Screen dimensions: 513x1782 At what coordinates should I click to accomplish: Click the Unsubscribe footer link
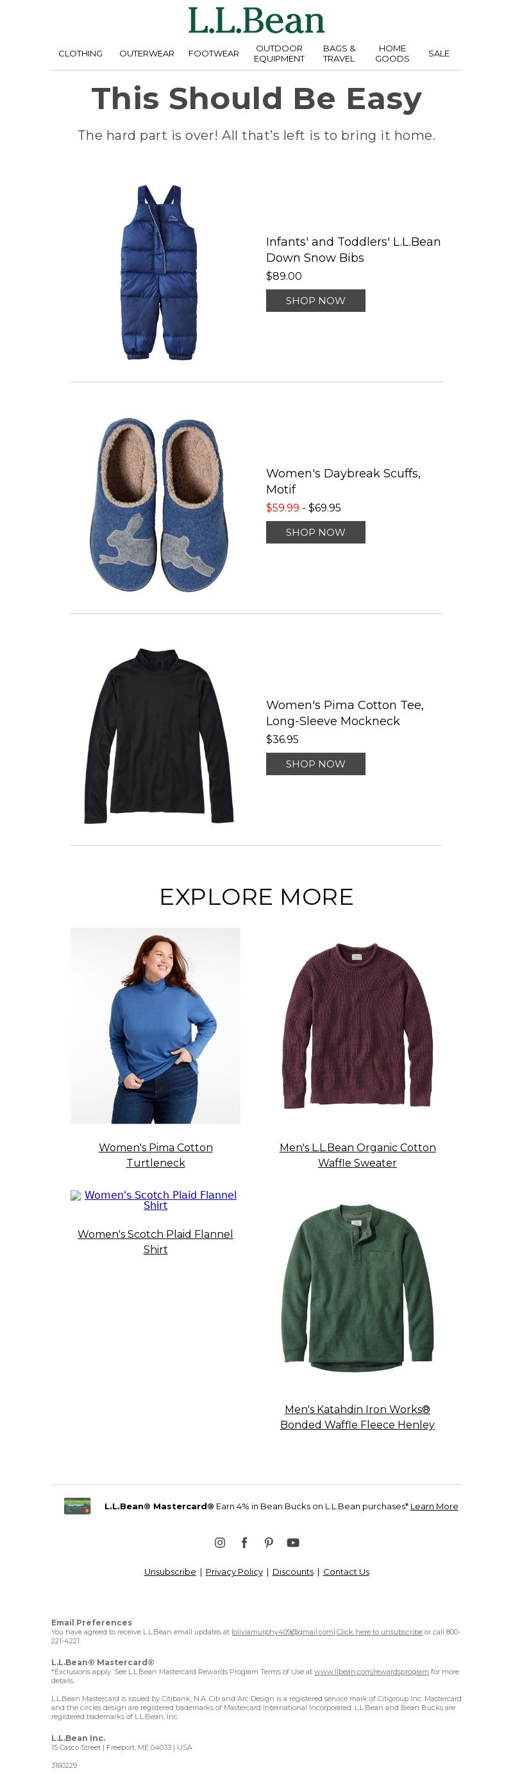coord(169,1572)
